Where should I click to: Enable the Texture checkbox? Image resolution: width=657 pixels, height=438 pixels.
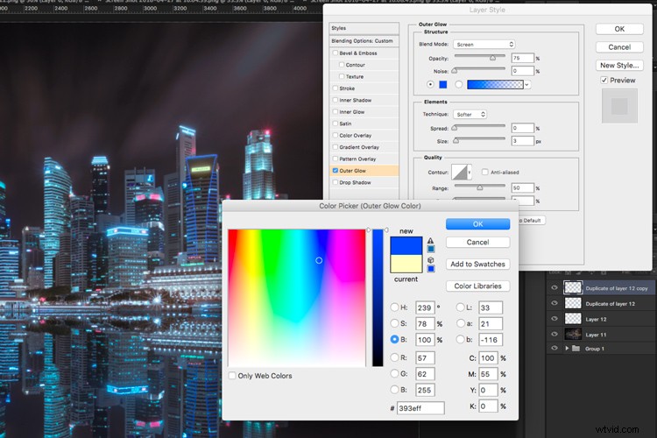coord(342,77)
